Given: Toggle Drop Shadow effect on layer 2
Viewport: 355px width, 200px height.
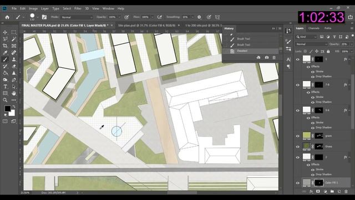Looking at the screenshot, I should tap(313, 174).
